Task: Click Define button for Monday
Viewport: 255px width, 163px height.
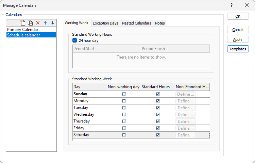Action: pos(186,101)
